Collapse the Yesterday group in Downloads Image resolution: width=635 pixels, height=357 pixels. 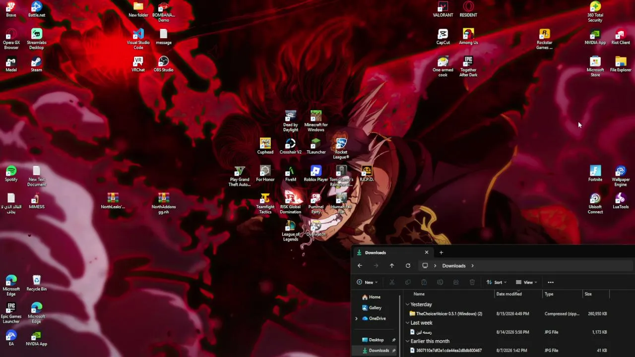(x=407, y=304)
